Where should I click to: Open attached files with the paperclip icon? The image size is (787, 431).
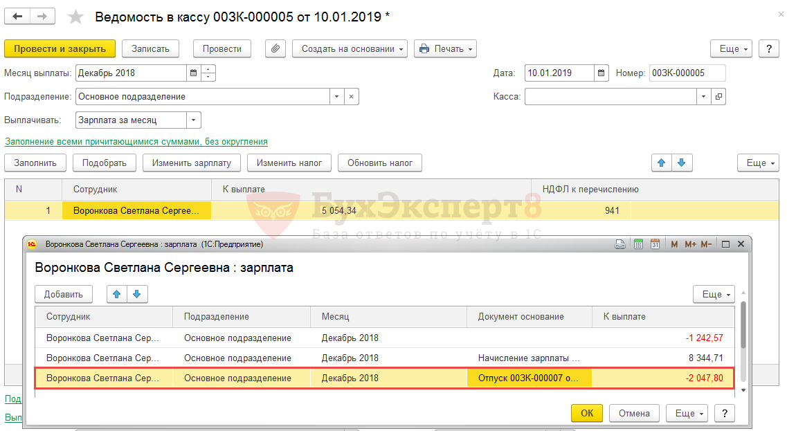coord(275,48)
